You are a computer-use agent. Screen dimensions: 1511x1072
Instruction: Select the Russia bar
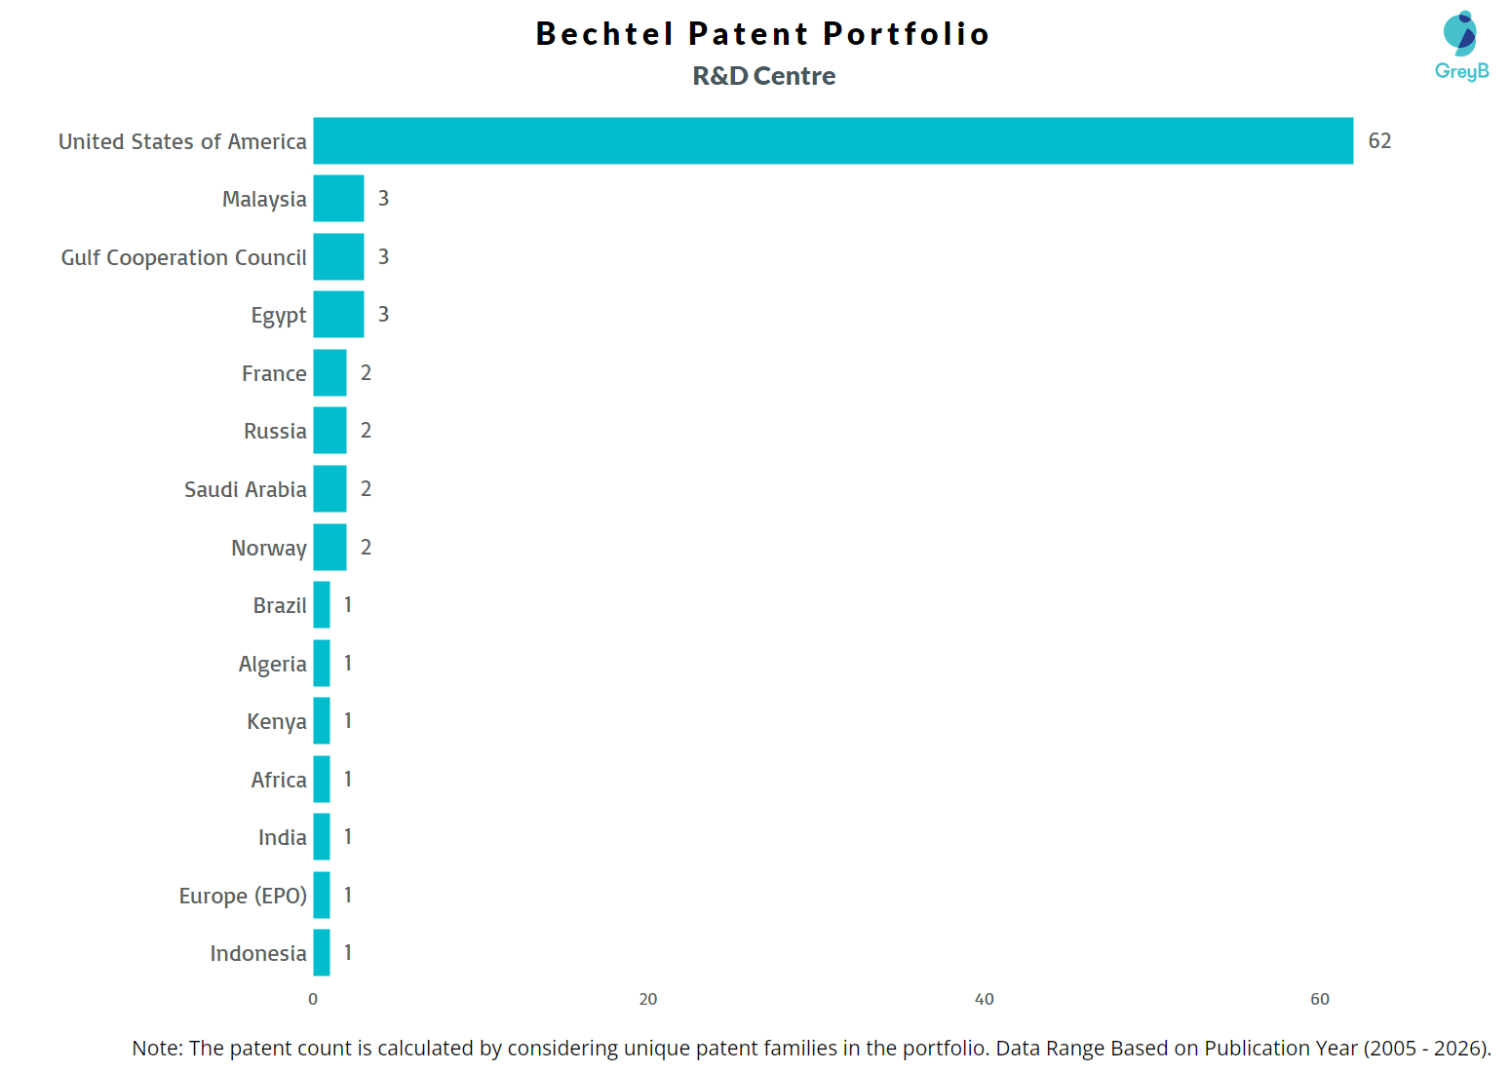point(329,431)
